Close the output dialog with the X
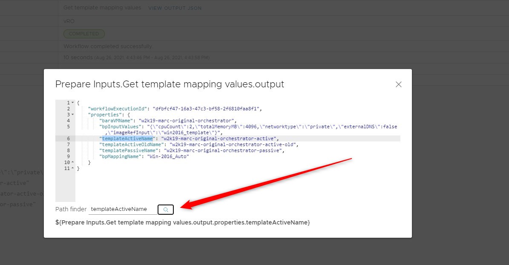 (399, 84)
